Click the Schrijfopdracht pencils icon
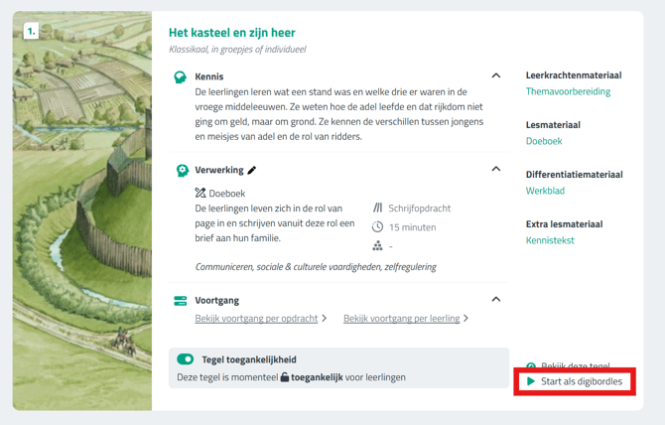665x425 pixels. coord(377,209)
